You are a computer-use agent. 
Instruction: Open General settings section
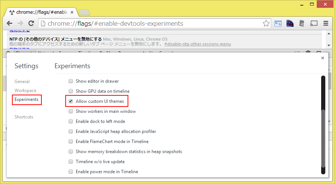[x=22, y=82]
